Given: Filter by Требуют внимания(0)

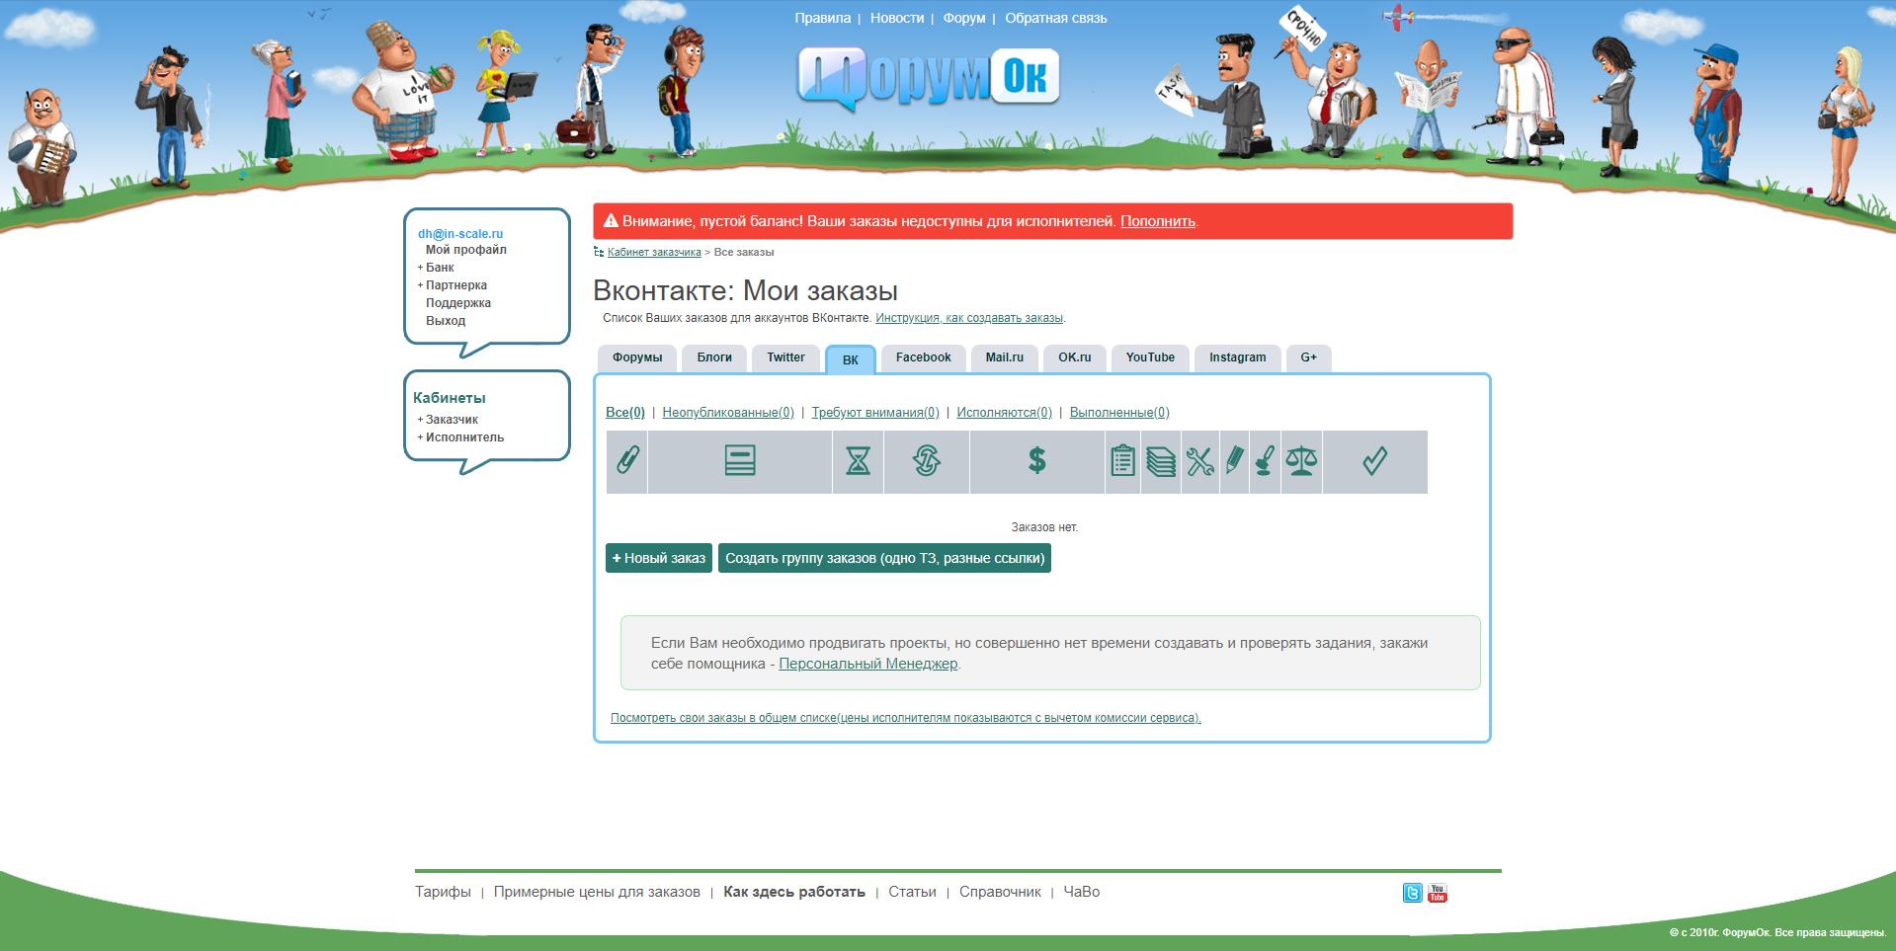Looking at the screenshot, I should point(875,413).
